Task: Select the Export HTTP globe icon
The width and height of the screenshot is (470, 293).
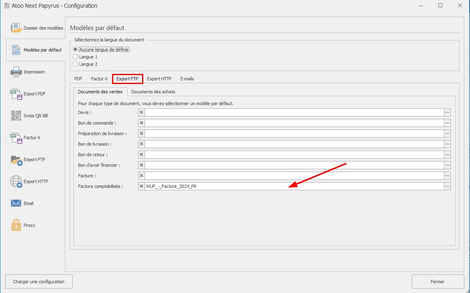Action: click(x=16, y=181)
